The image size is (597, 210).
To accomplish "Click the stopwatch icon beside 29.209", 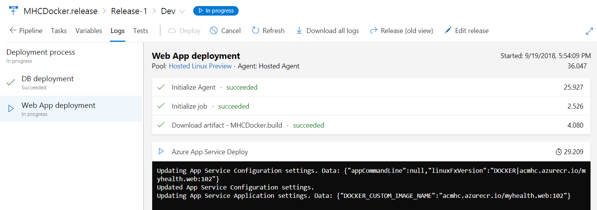I will point(559,152).
